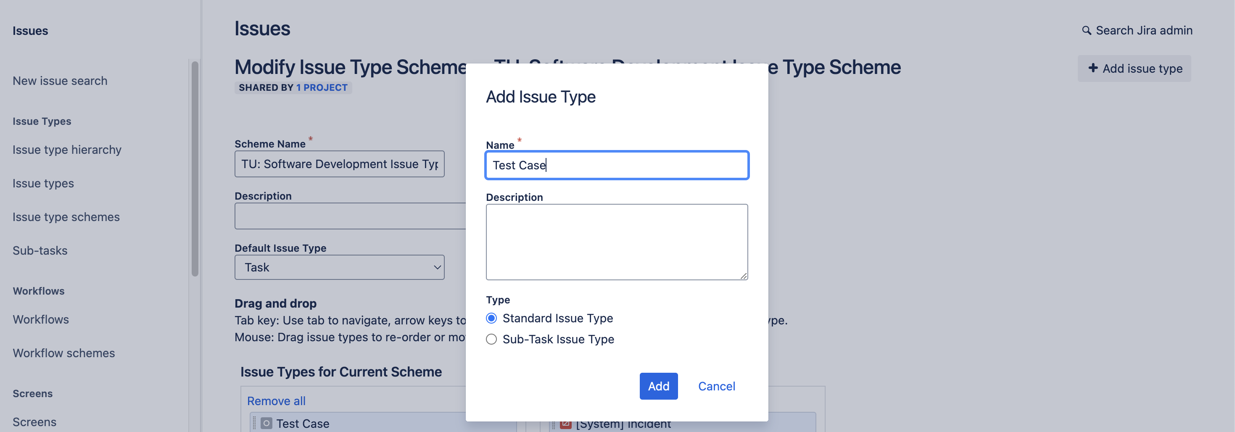Select Sub-Task Issue Type radio button
The image size is (1235, 432).
(491, 339)
